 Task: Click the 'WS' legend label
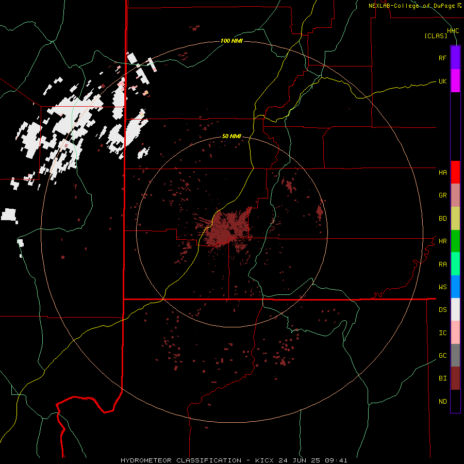tap(443, 287)
